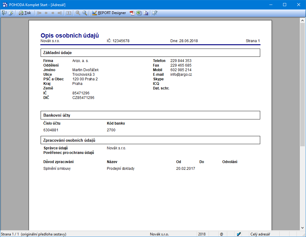Click the 'Bankovní účty' section header

[x=150, y=115]
